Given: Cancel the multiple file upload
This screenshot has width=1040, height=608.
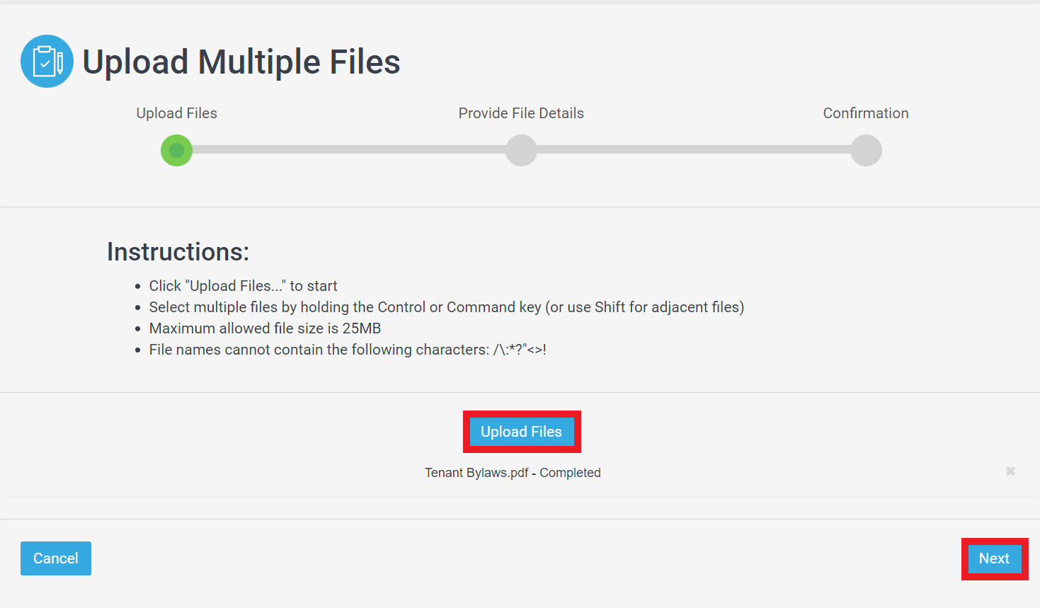Looking at the screenshot, I should [x=56, y=558].
